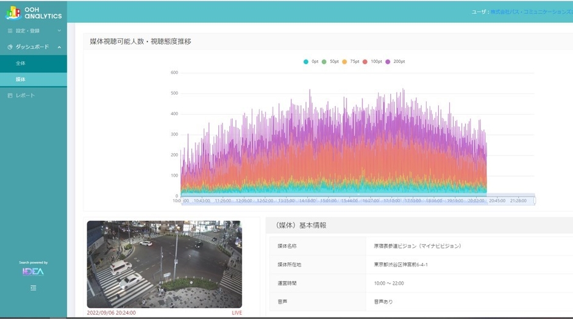
Task: Click the user company name link in header
Action: point(530,12)
